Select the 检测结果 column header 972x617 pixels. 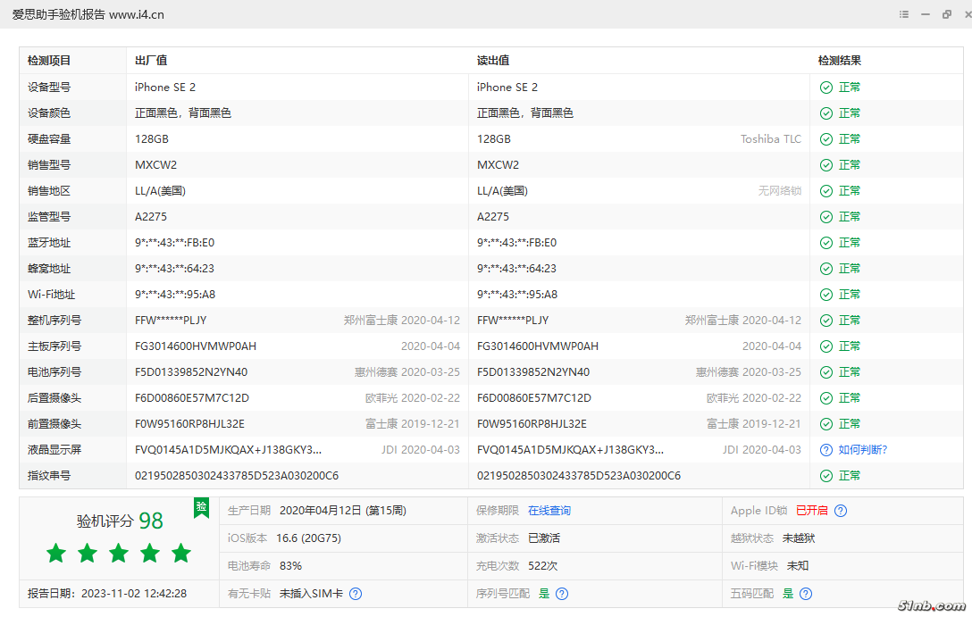[x=840, y=61]
